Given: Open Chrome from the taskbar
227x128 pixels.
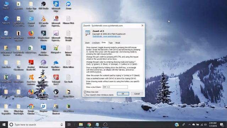Looking at the screenshot, I should pyautogui.click(x=89, y=125).
